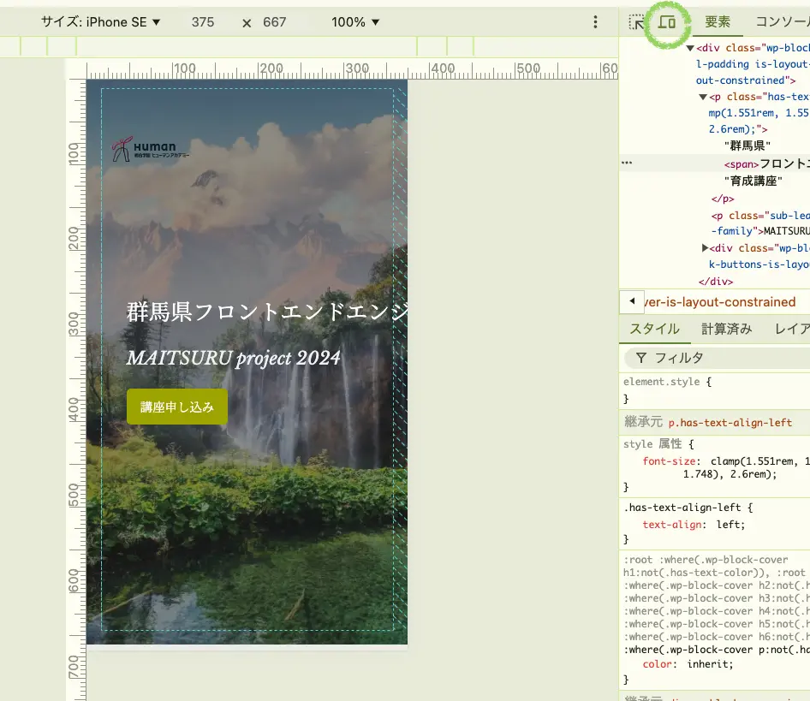Select the span フロント element in DOM tree

pyautogui.click(x=766, y=163)
